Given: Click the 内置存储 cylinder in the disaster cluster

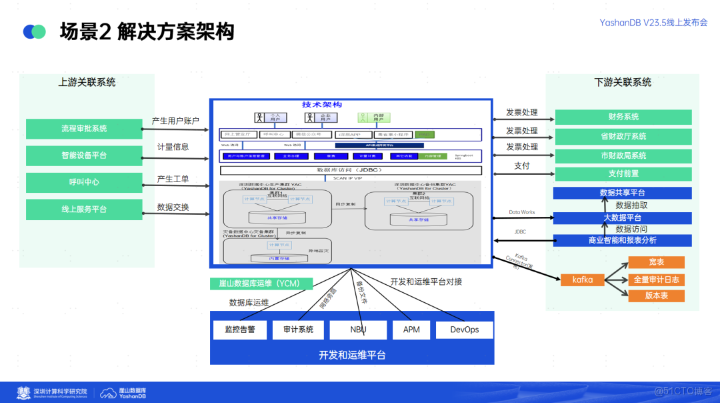Looking at the screenshot, I should [279, 258].
